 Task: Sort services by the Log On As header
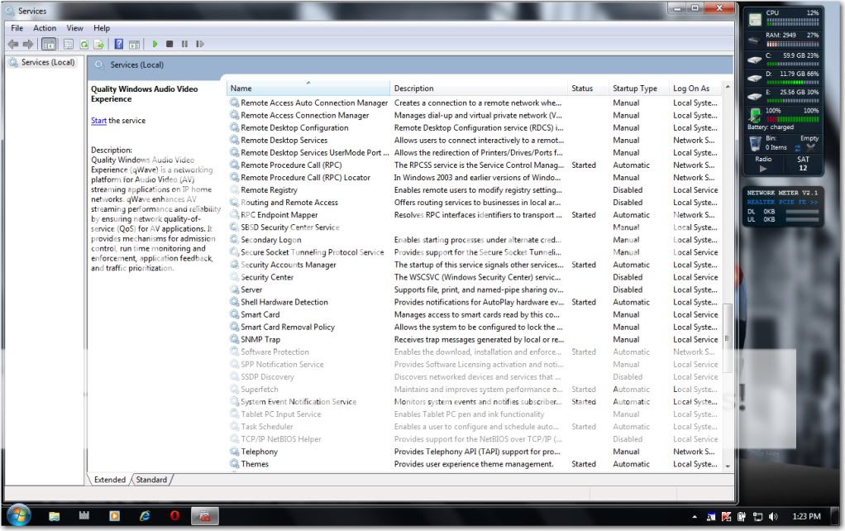(x=695, y=88)
